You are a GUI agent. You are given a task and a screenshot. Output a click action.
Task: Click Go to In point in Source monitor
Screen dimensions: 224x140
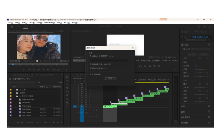[x=30, y=70]
